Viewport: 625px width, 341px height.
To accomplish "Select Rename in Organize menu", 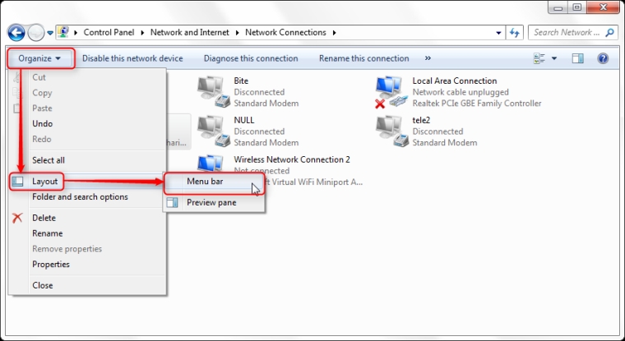I will pyautogui.click(x=86, y=233).
